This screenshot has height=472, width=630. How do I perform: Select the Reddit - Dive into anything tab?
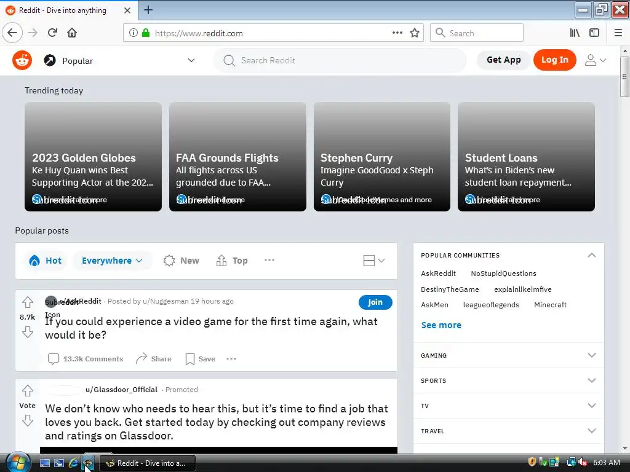coord(63,10)
